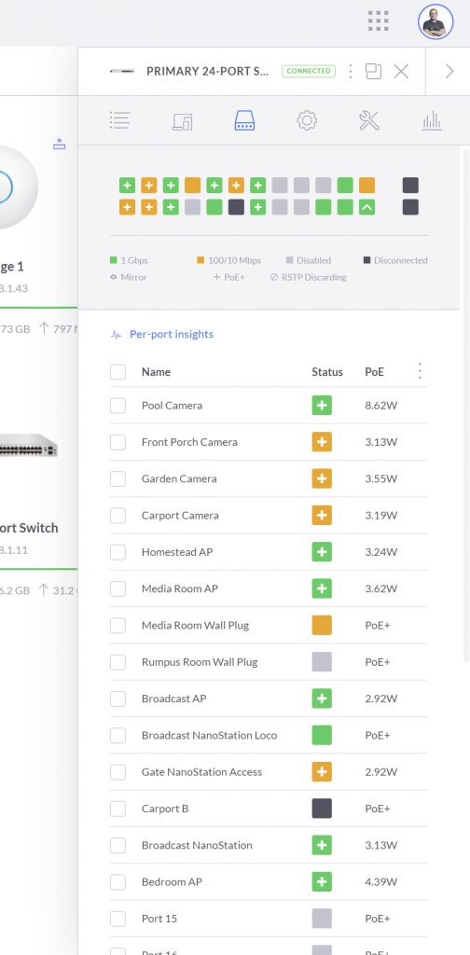
Task: Click the access point image in background
Action: [19, 187]
